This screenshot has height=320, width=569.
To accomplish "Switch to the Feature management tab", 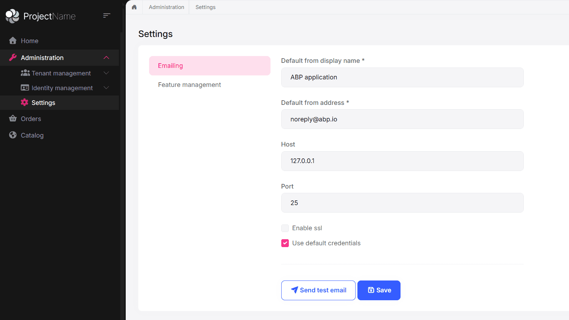I will coord(210,85).
